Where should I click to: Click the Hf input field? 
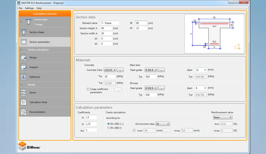click(141, 28)
